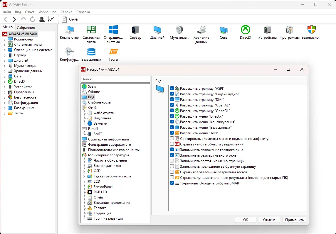Open the Файл menu
The width and height of the screenshot is (336, 234).
7,12
